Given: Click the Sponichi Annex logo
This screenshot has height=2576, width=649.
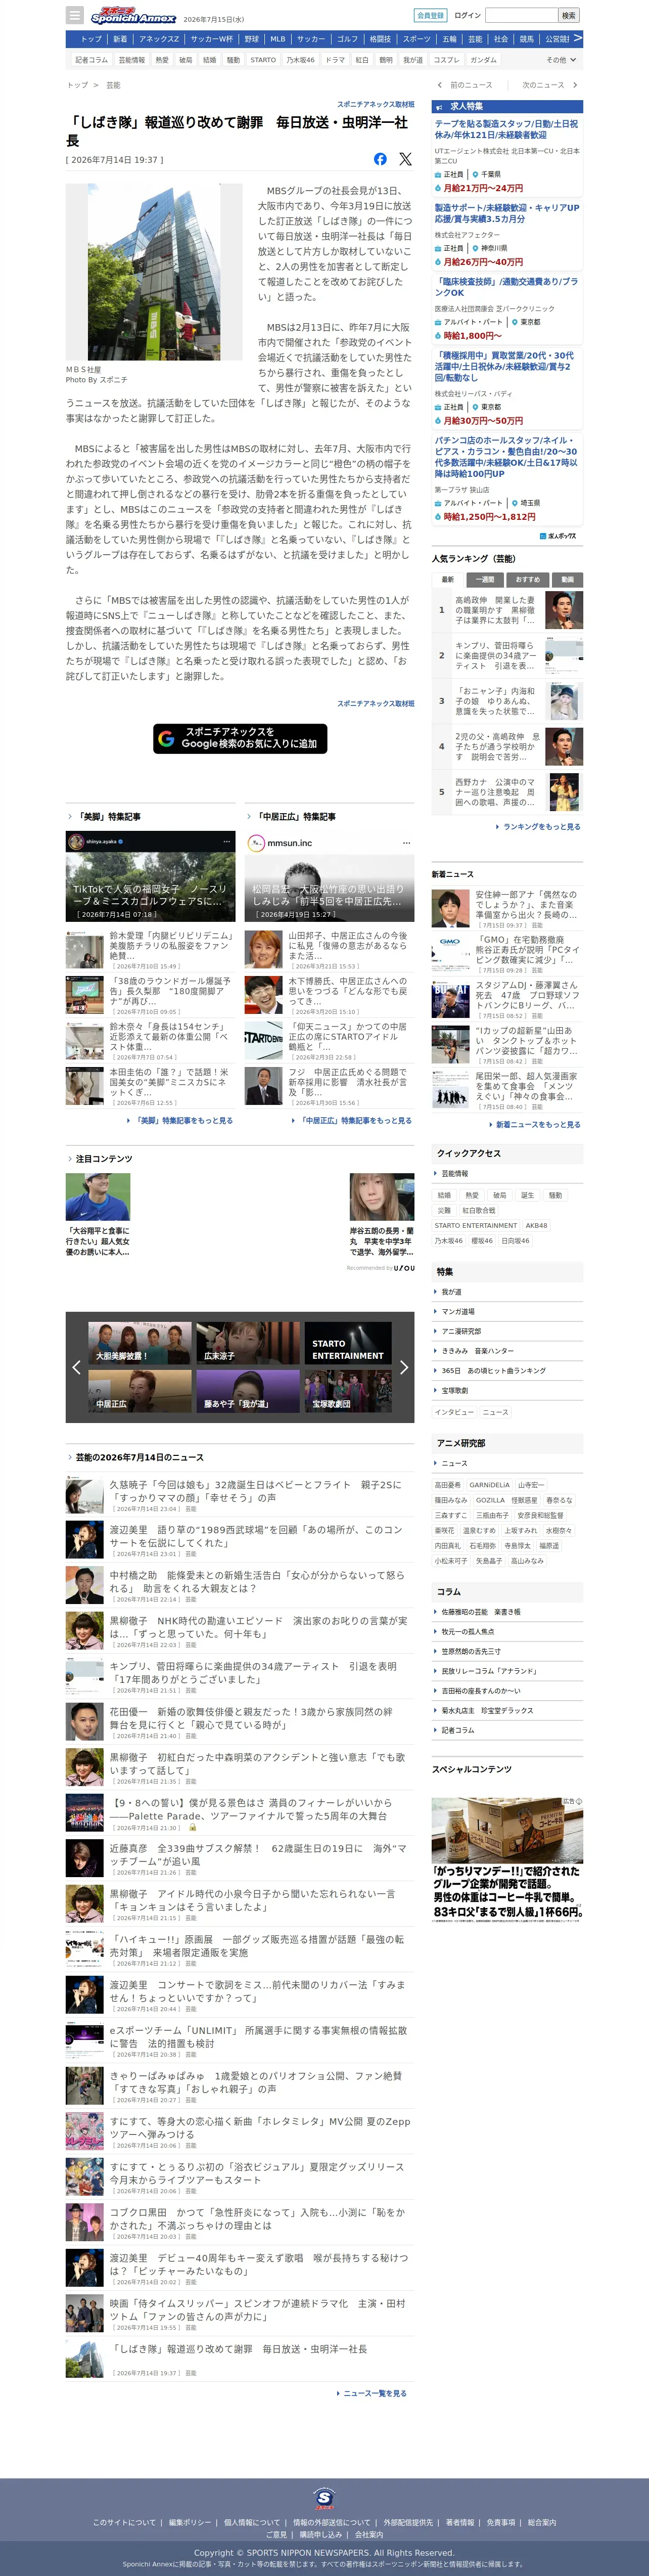Looking at the screenshot, I should [x=133, y=16].
